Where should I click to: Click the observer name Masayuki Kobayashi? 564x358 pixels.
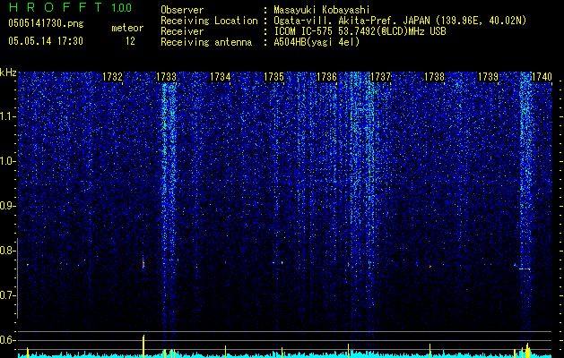(322, 10)
